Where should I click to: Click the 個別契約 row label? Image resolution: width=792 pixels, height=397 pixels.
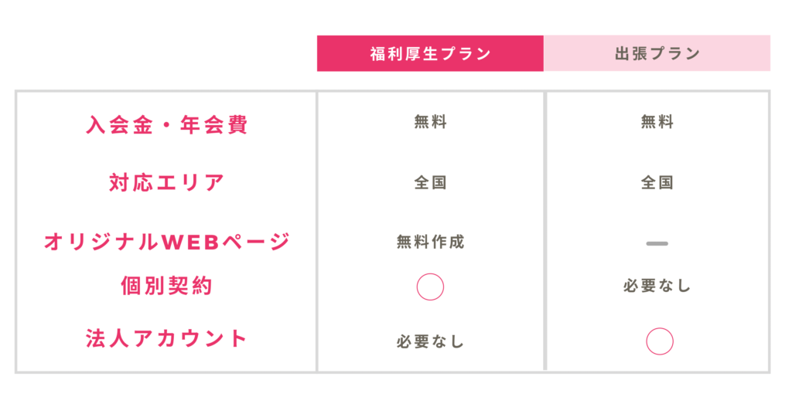point(166,286)
